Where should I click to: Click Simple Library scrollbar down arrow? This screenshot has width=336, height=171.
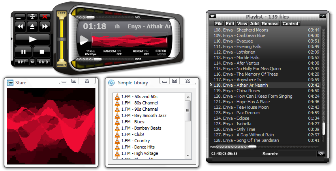pyautogui.click(x=188, y=156)
